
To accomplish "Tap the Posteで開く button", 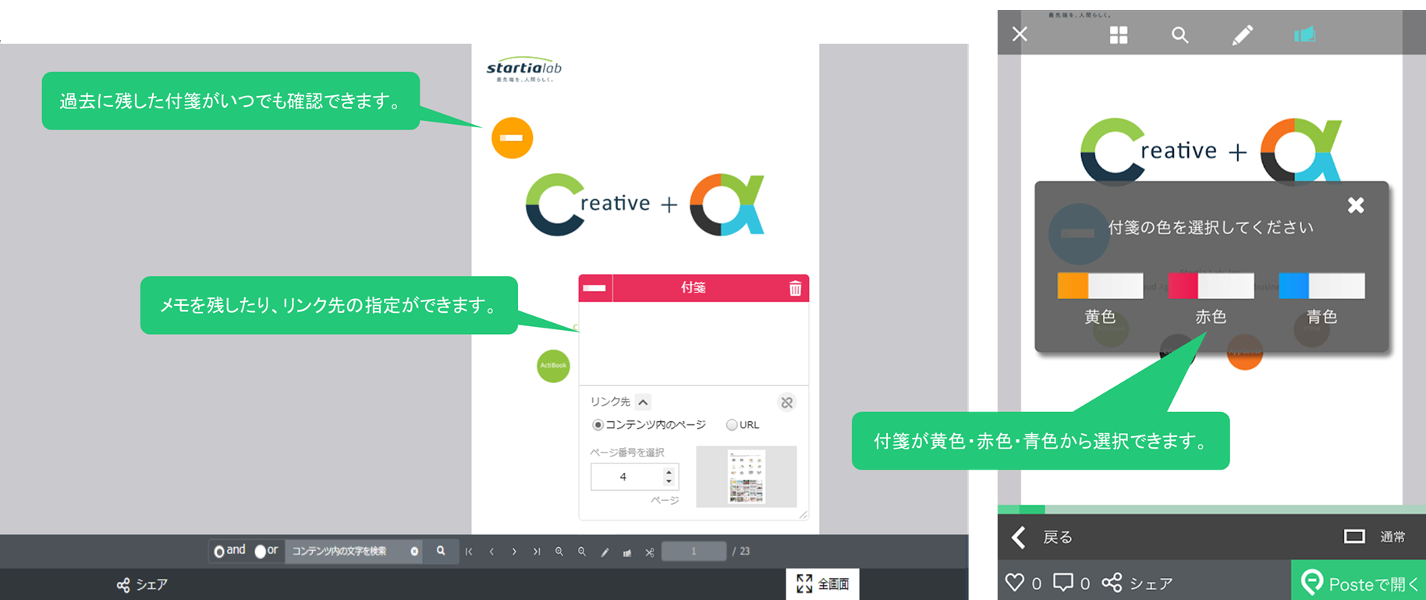I will click(1359, 583).
